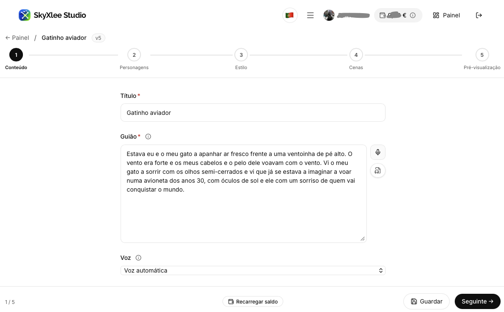Screen dimensions: 504x312
Task: Save the project with Guardar
Action: click(x=426, y=301)
